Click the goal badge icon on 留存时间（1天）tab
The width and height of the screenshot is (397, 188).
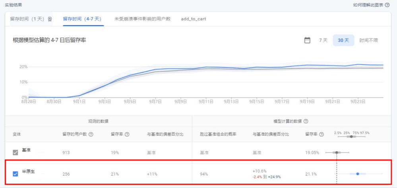pyautogui.click(x=50, y=19)
